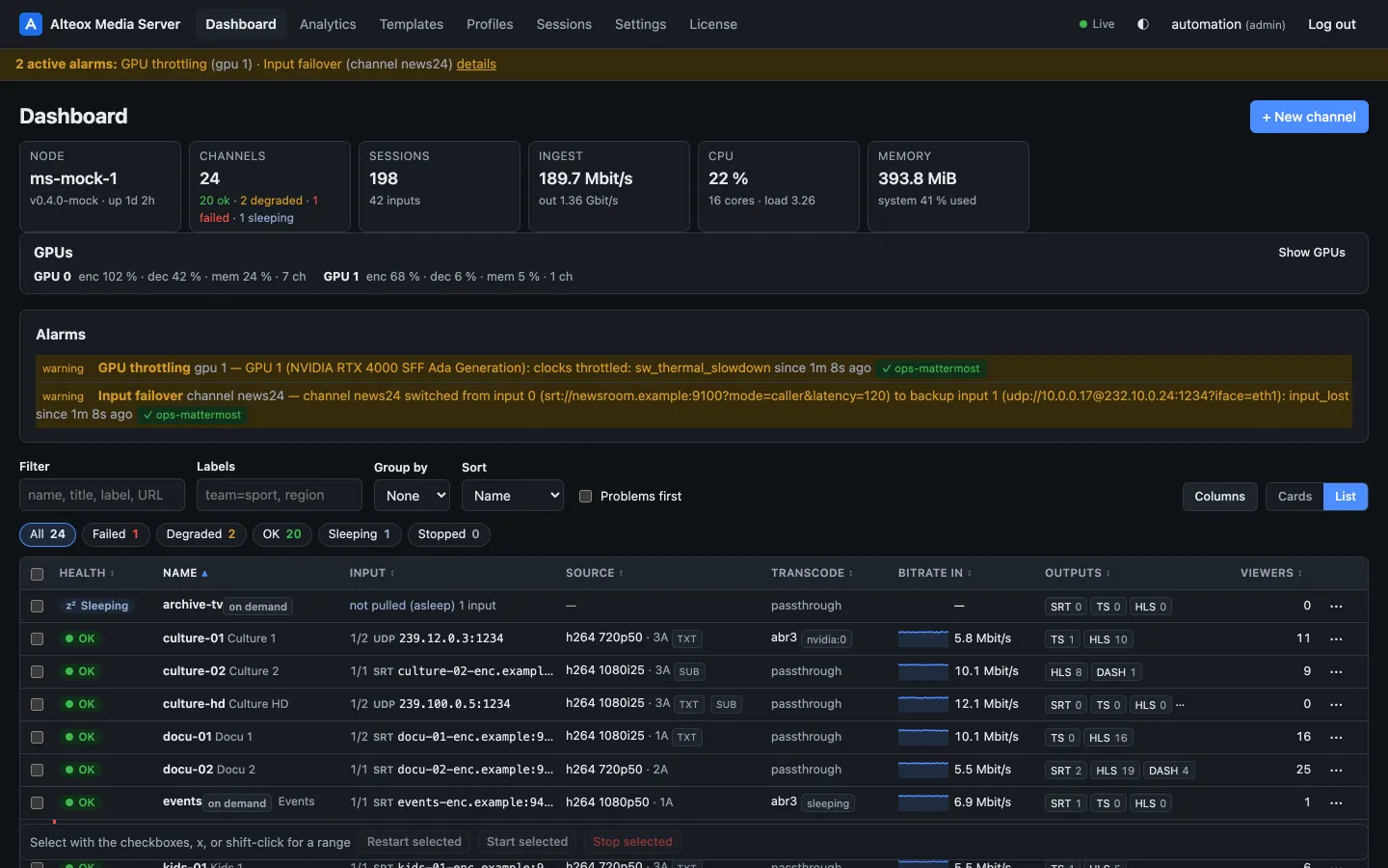Click bitrate sparkline for culture-01

coord(923,638)
